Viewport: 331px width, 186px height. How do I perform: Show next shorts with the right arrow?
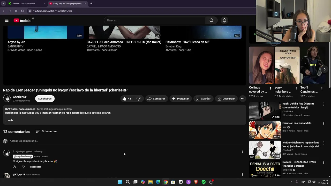tap(325, 69)
